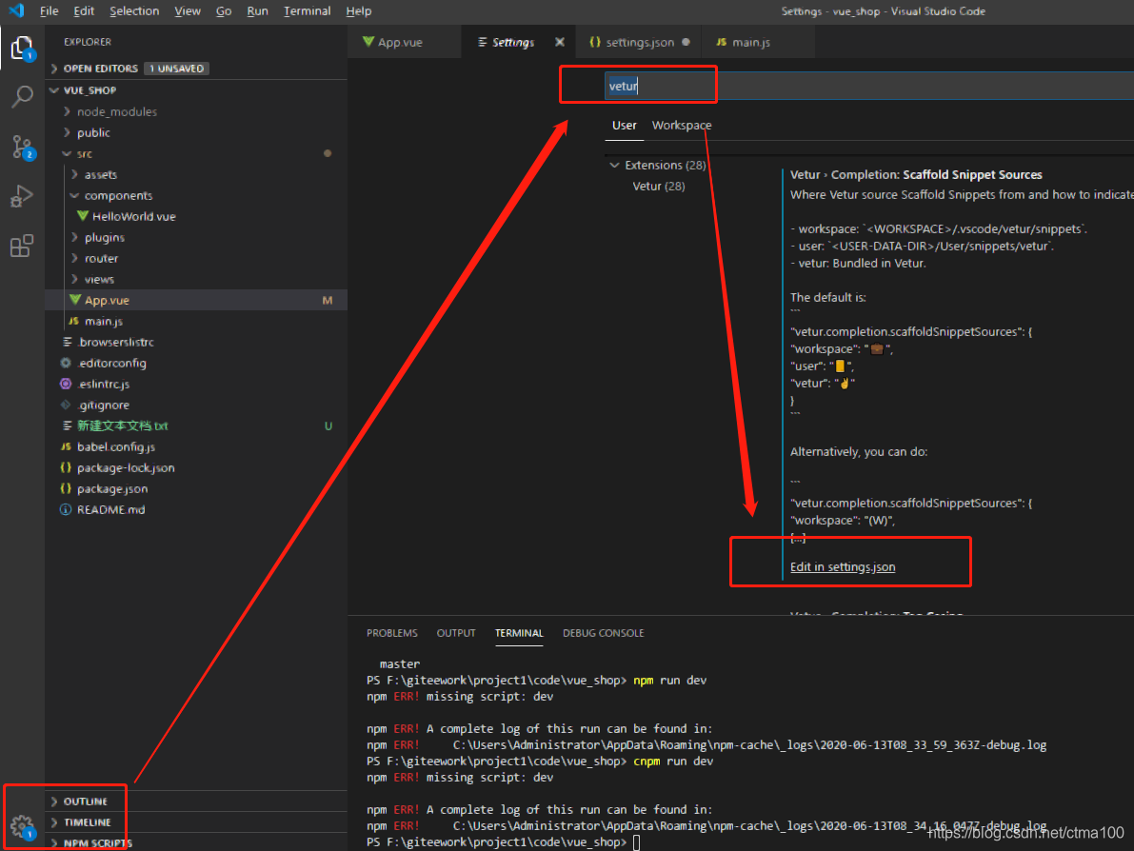This screenshot has width=1134, height=851.
Task: Click the Edit in settings.json link
Action: click(x=842, y=565)
